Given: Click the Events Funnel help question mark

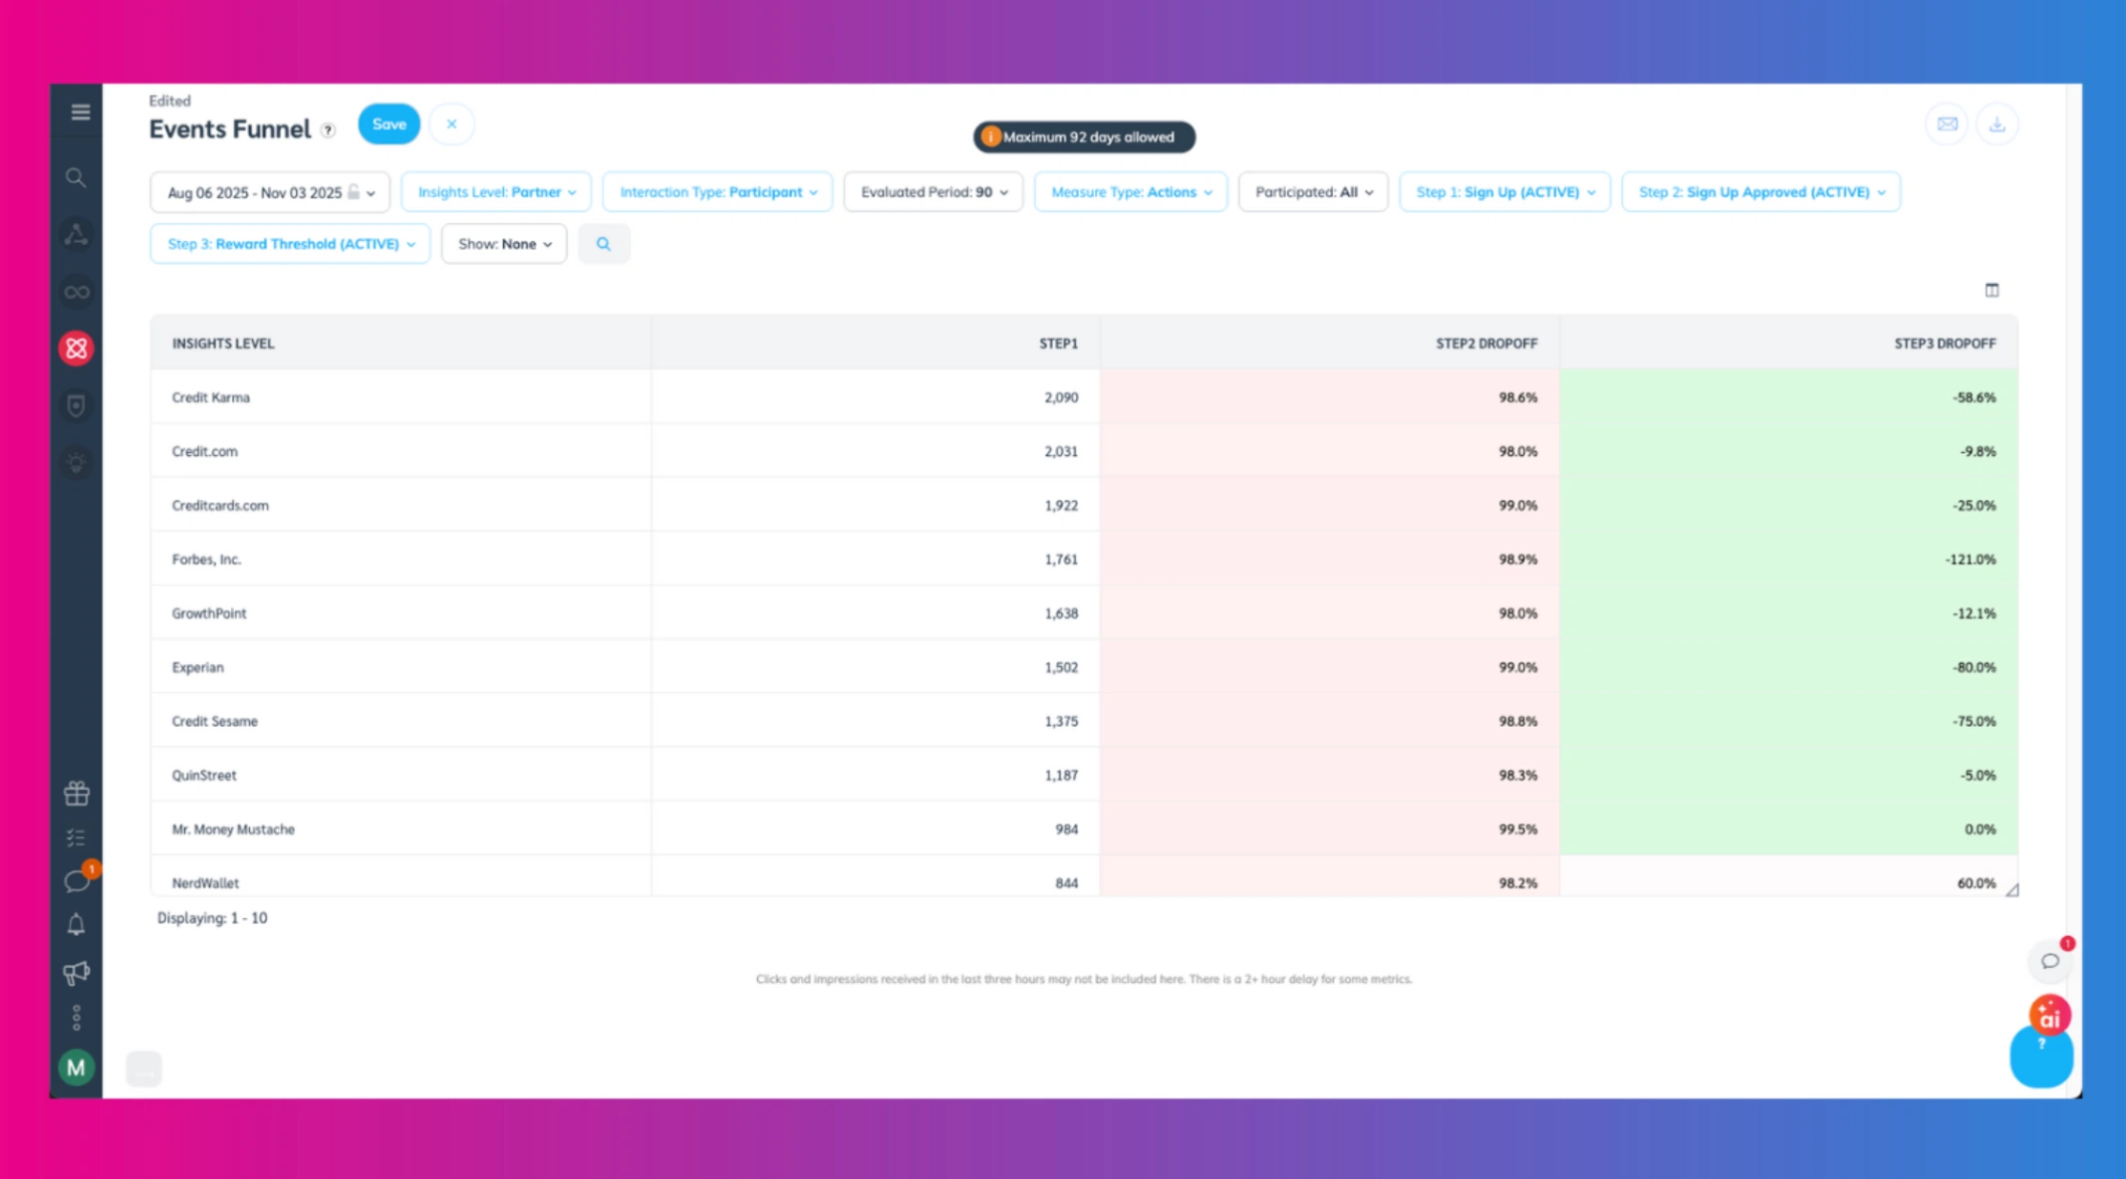Looking at the screenshot, I should point(328,129).
